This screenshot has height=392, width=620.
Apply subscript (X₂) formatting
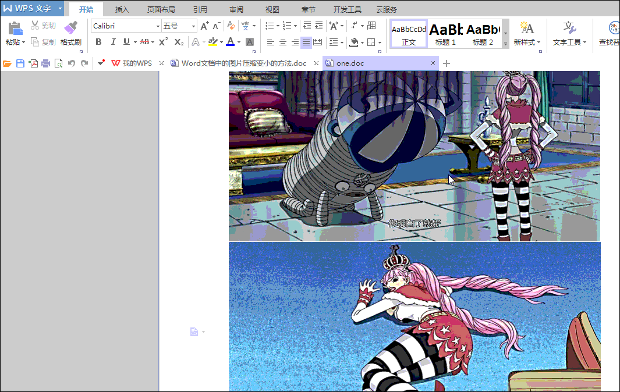179,42
